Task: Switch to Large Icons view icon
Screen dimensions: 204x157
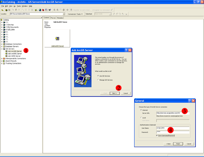Action: (x=23, y=10)
